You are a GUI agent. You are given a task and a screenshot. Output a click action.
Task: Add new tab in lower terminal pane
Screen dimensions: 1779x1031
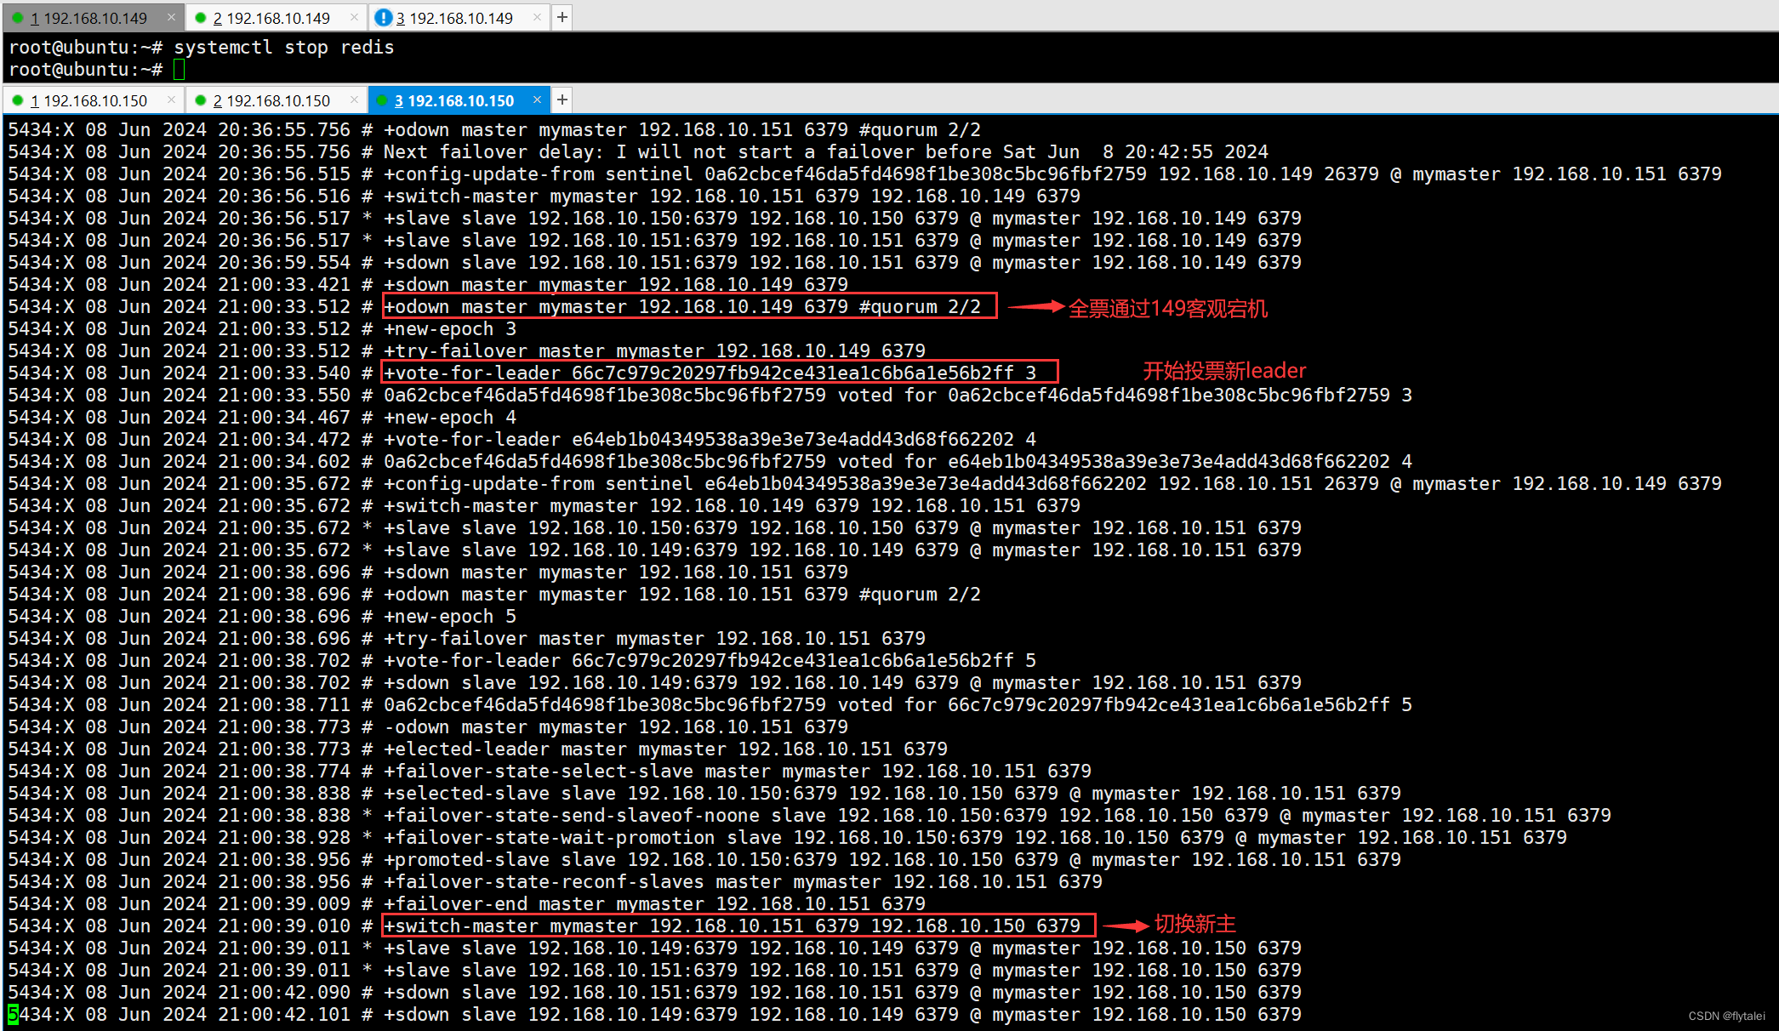click(x=562, y=100)
